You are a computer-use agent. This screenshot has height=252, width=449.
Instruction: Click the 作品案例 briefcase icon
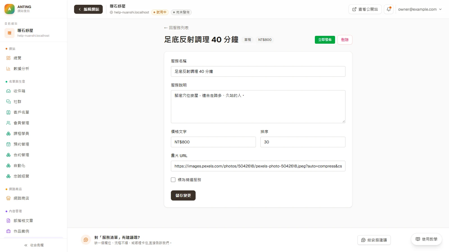(8, 231)
